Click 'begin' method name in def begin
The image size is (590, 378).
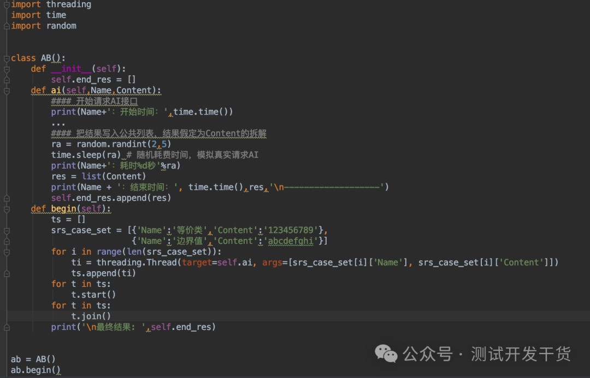(63, 208)
